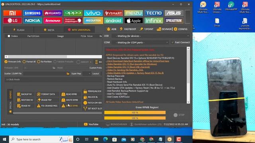The height and width of the screenshot is (143, 255).
Task: Click the Erase RPMB progress bar
Action: [135, 112]
